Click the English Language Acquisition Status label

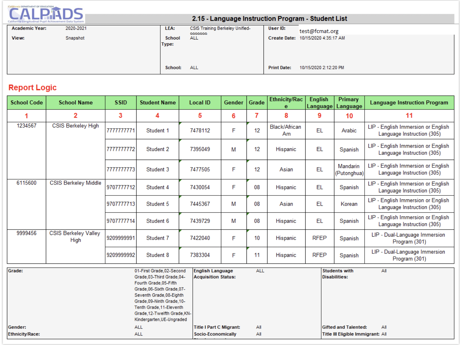coord(215,274)
